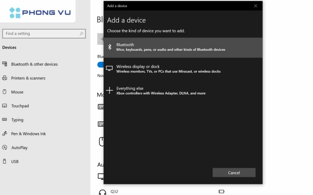Image resolution: width=313 pixels, height=195 pixels.
Task: Click the battery icon beside Q32
Action: (221, 192)
